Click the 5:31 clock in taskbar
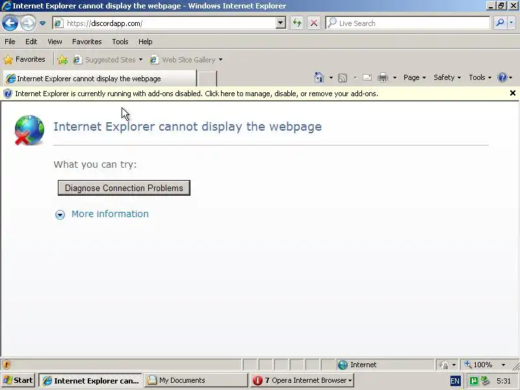The image size is (520, 390). click(x=504, y=381)
